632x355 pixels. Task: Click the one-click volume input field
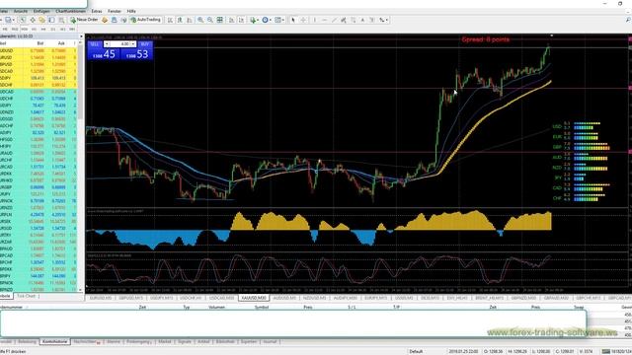(120, 43)
